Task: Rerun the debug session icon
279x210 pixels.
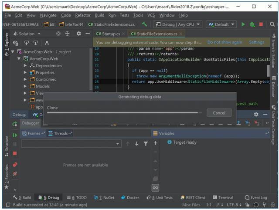Action: 15,124
